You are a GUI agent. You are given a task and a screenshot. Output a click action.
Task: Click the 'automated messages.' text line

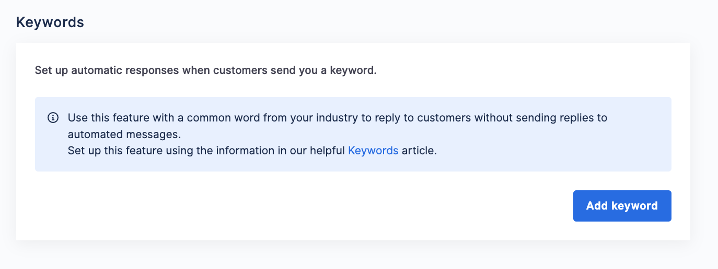tap(124, 134)
